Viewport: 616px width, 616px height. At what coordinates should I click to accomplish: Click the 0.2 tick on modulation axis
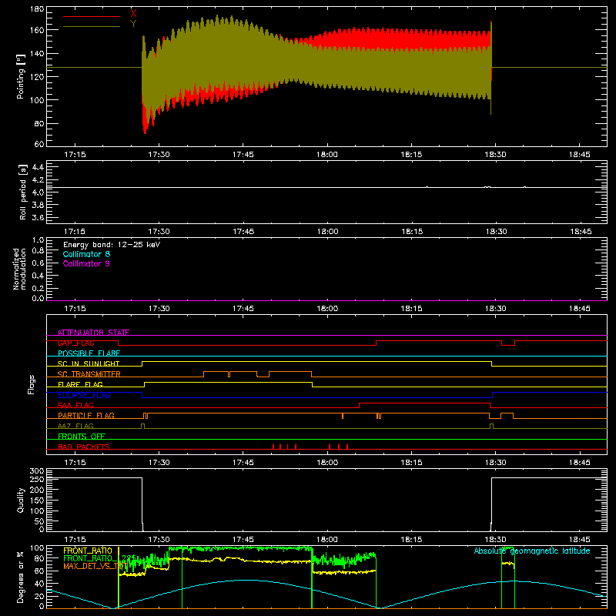point(38,288)
